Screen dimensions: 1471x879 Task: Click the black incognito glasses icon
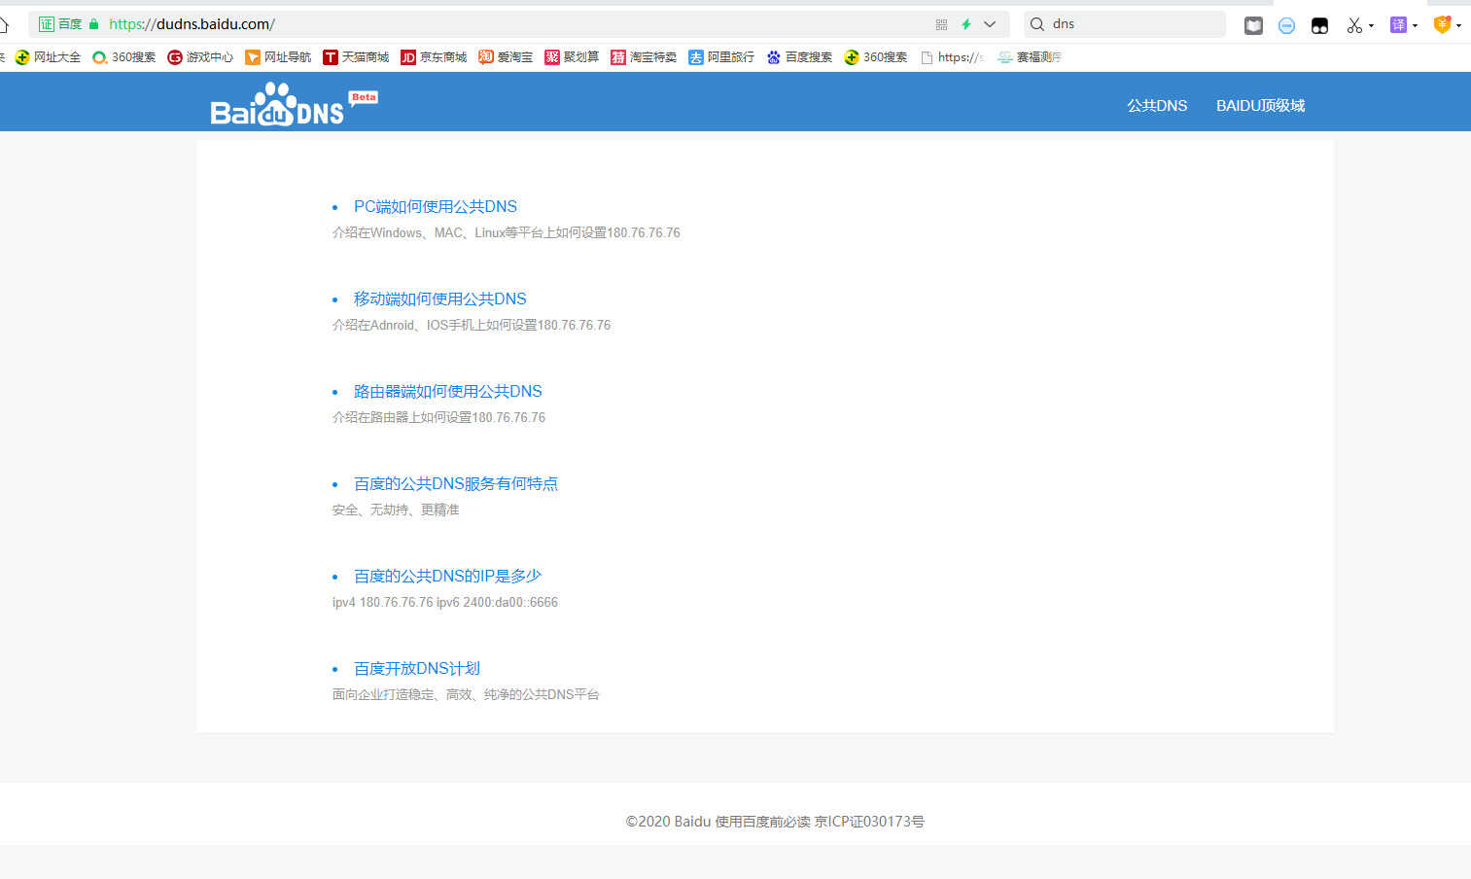coord(1319,25)
